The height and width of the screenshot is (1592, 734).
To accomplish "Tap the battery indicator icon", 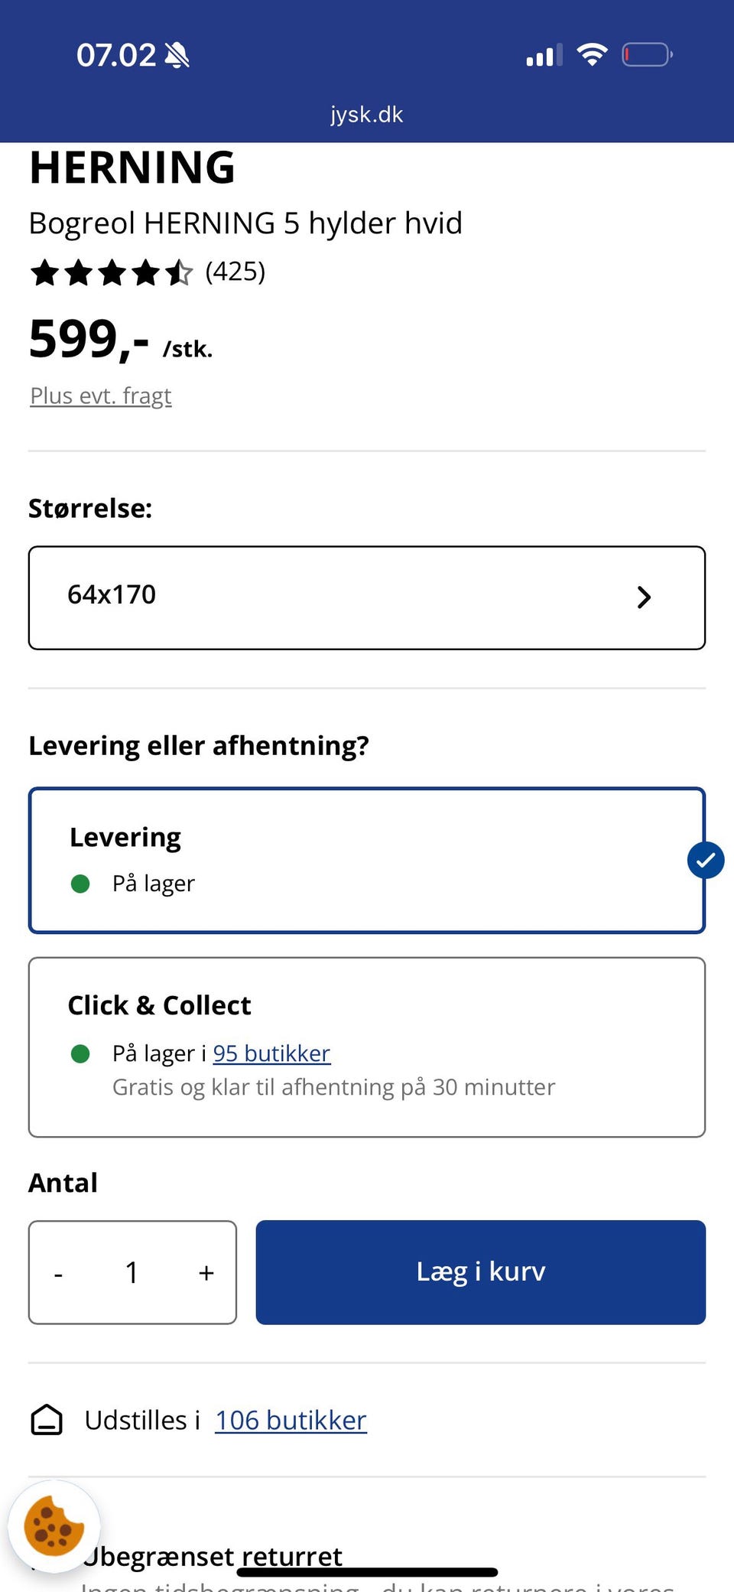I will tap(647, 55).
